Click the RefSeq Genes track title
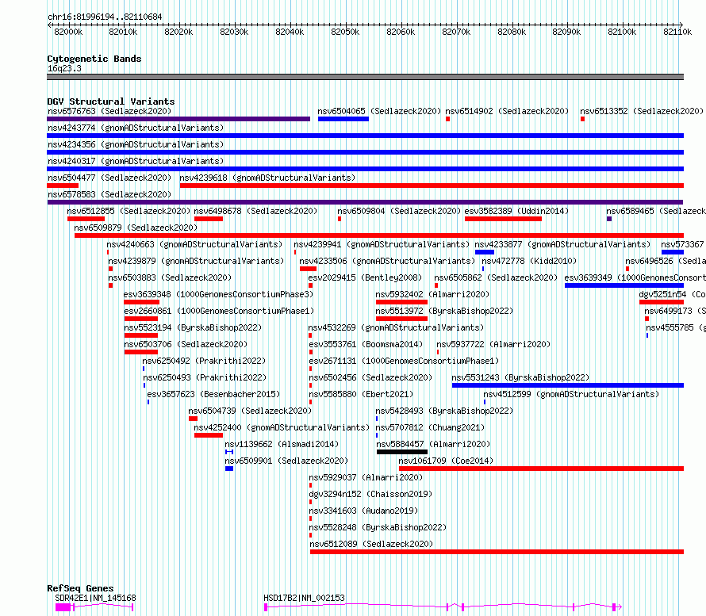Viewport: 706px width, 616px height. coord(80,588)
